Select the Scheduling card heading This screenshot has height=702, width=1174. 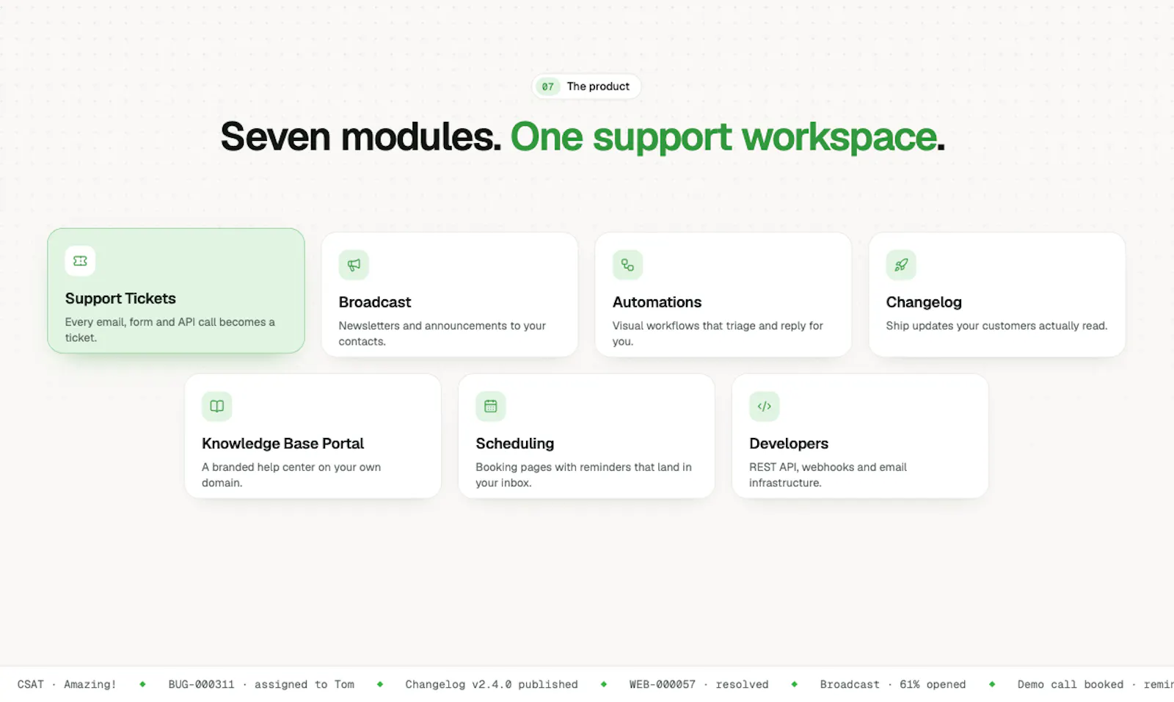coord(514,444)
